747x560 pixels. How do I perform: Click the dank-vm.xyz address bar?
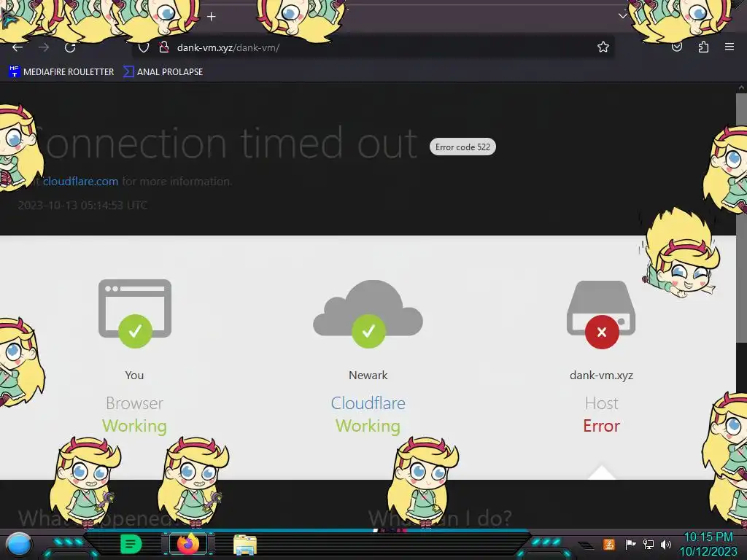[x=371, y=47]
